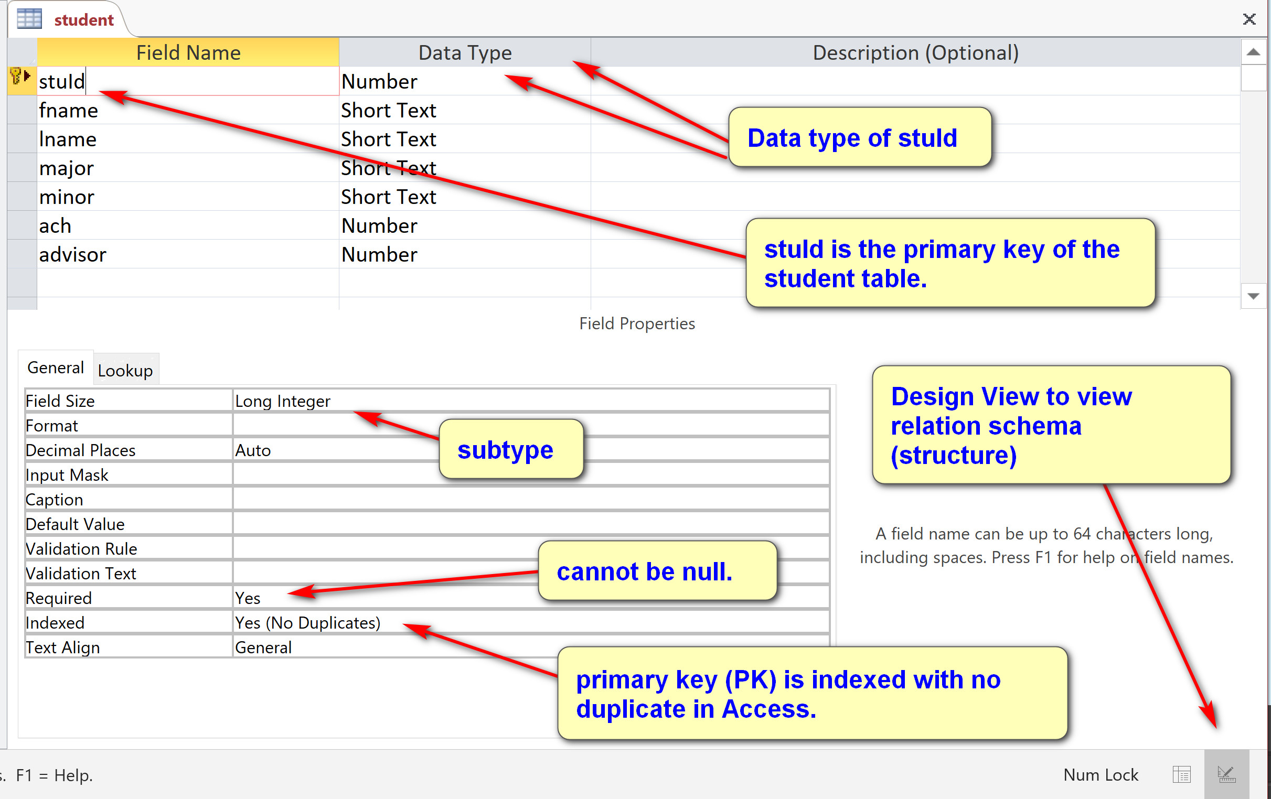1271x799 pixels.
Task: Select the ach field name cell
Action: pos(188,226)
